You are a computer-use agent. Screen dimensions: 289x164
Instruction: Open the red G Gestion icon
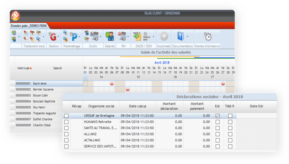[53, 37]
